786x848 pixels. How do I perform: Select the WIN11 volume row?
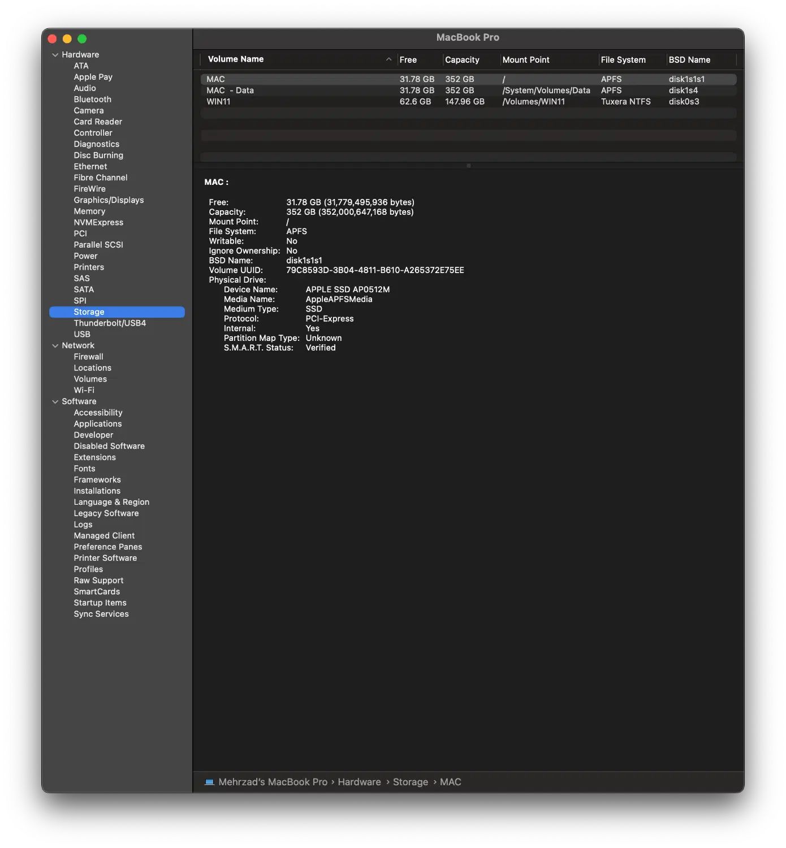pos(468,102)
